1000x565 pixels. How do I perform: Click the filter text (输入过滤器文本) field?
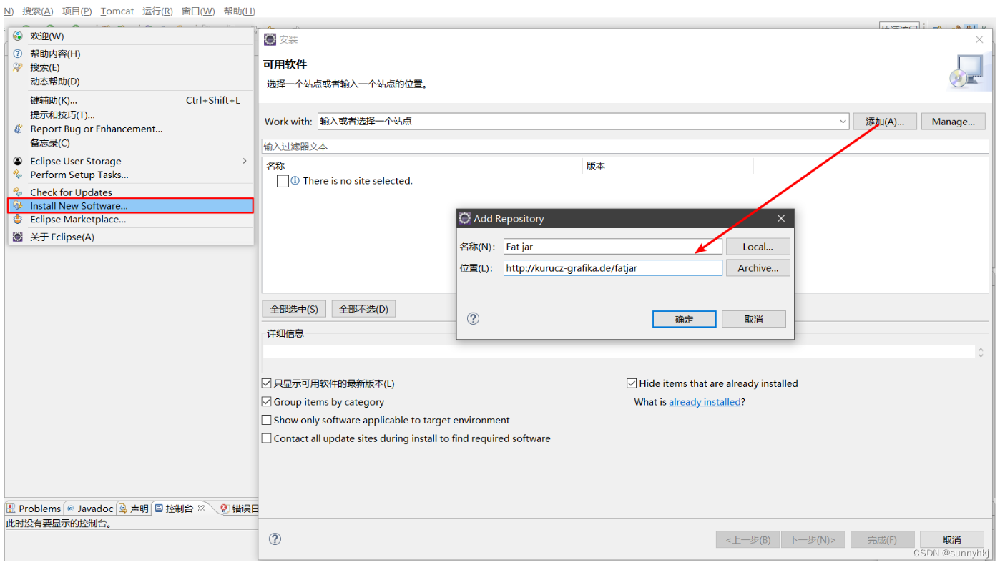[x=625, y=147]
